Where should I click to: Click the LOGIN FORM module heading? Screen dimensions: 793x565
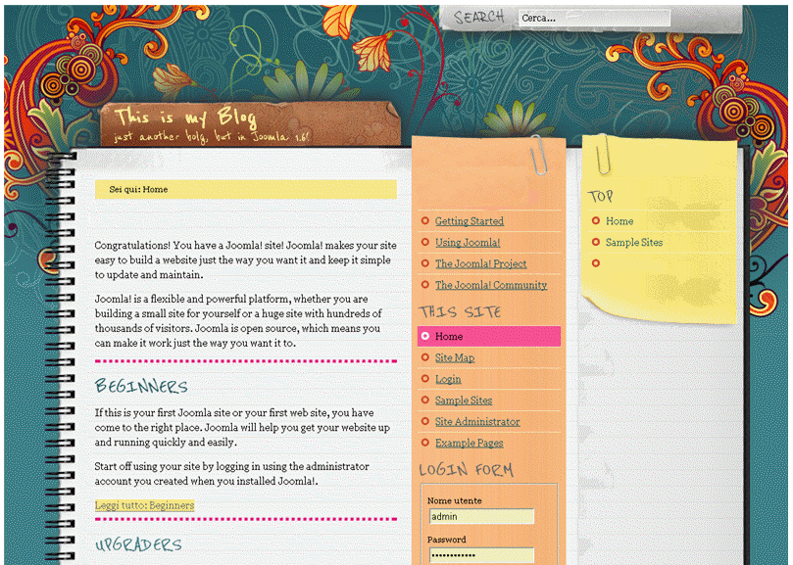point(466,469)
